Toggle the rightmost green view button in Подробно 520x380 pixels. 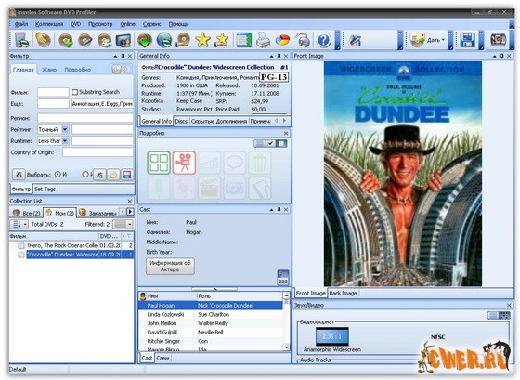point(281,143)
